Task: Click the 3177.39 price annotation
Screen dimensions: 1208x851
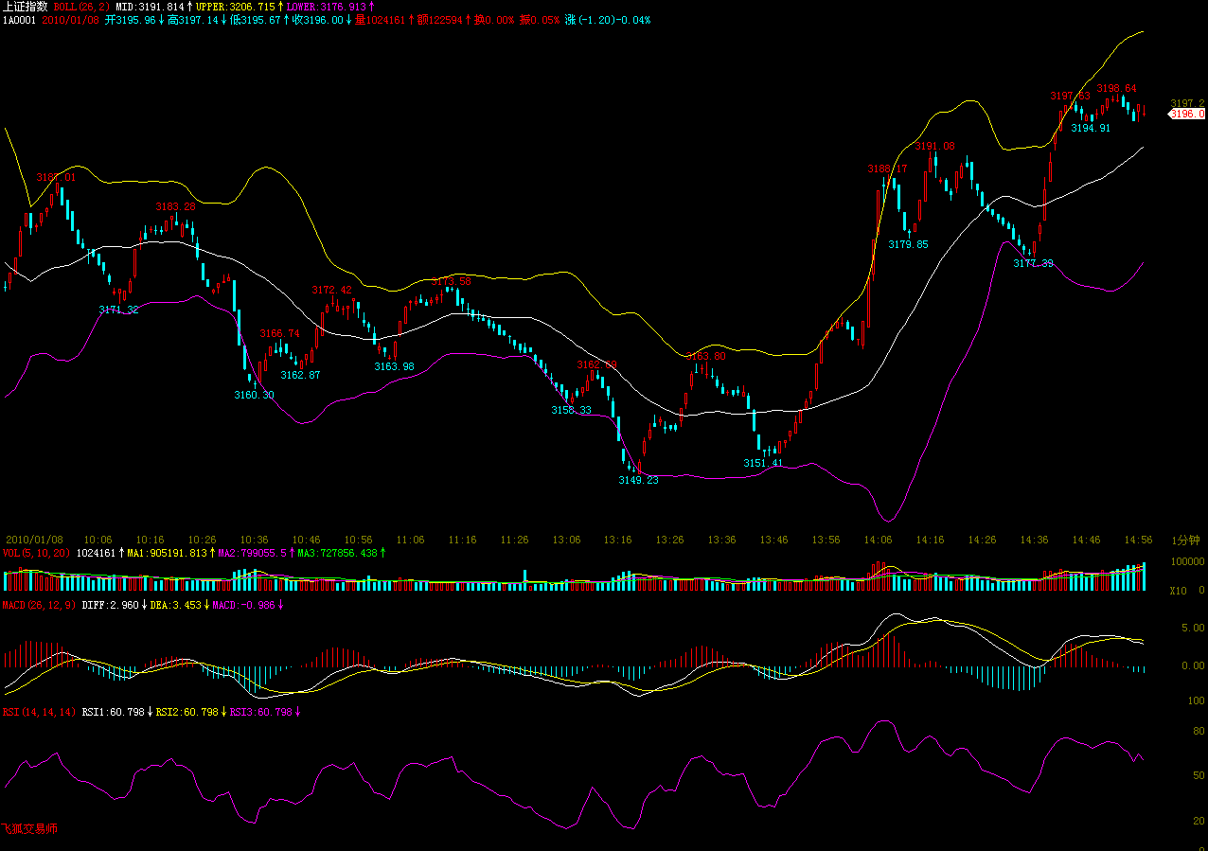Action: pos(1033,264)
